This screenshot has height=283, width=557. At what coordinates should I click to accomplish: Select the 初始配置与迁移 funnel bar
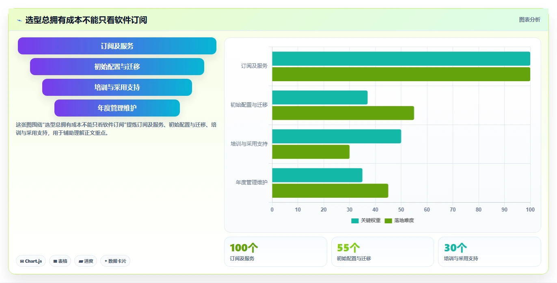(x=117, y=67)
